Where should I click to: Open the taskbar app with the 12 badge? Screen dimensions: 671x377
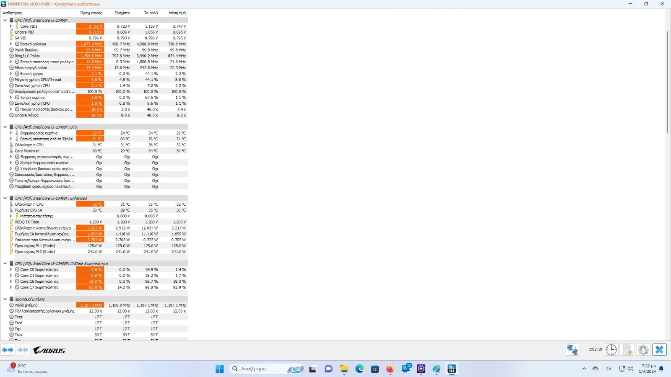(406, 369)
